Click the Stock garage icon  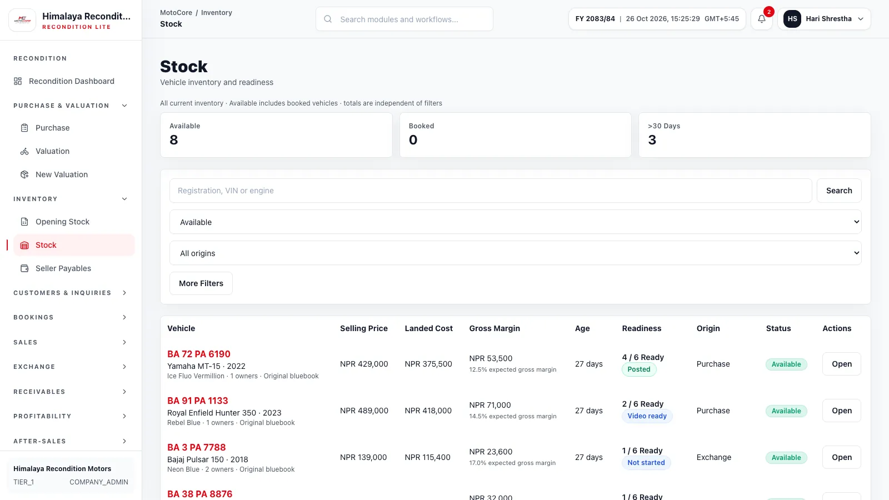[x=24, y=245]
